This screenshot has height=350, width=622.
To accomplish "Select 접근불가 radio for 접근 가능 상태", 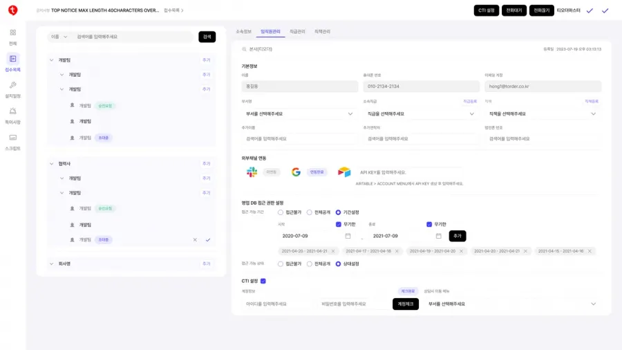I will click(281, 264).
